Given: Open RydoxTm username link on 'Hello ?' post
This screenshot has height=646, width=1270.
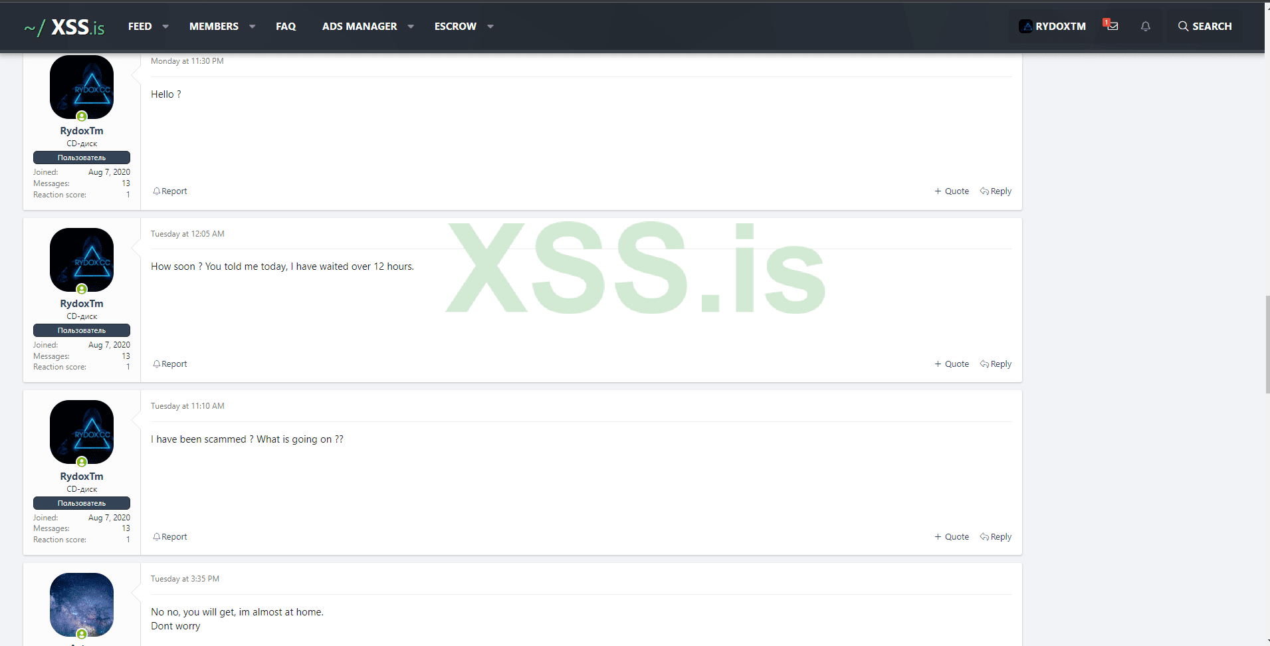Looking at the screenshot, I should pyautogui.click(x=82, y=131).
